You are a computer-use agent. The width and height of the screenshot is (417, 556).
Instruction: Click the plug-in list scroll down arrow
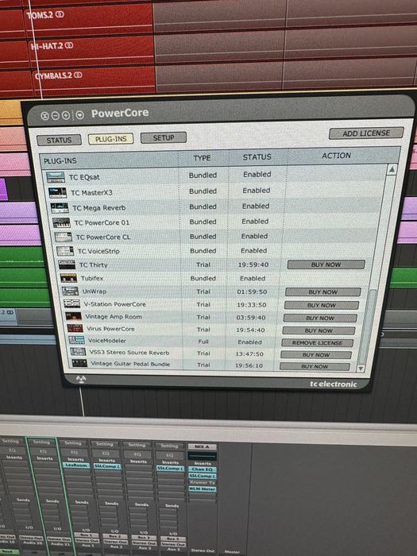point(361,369)
